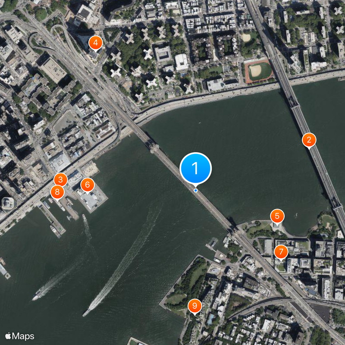This screenshot has height=345, width=345.
Task: Click the orange map pin numbered 2
Action: click(309, 140)
